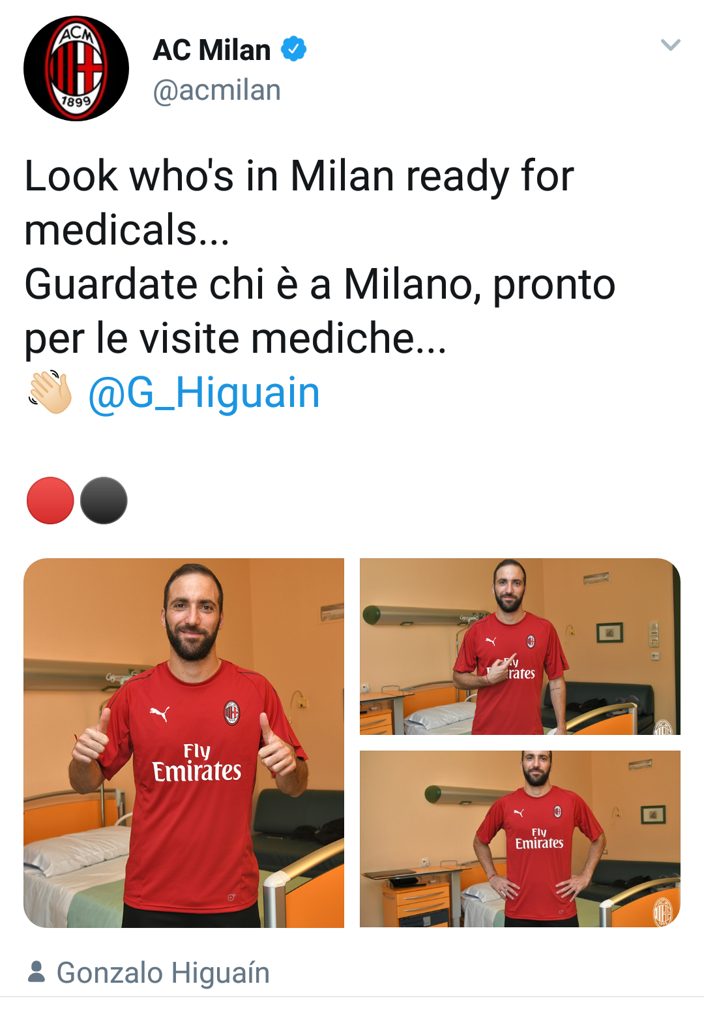Open the photo pointing at the jersey
704x1016 pixels.
520,646
